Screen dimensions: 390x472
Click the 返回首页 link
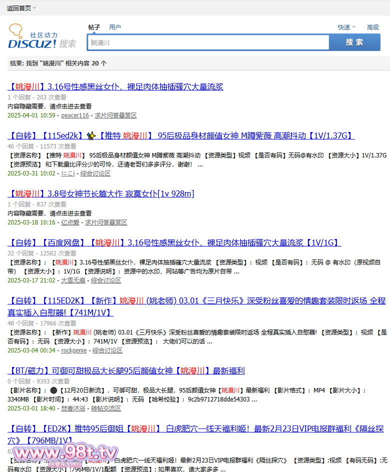pos(19,8)
